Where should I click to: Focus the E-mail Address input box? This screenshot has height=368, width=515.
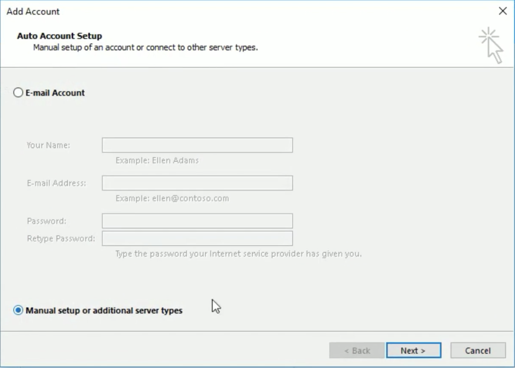pyautogui.click(x=197, y=183)
